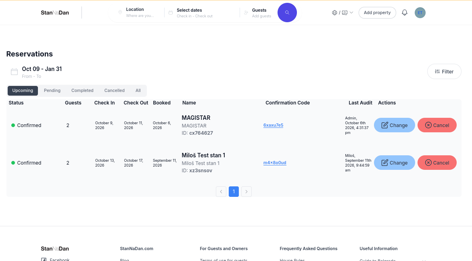Click the Status column header

16,103
